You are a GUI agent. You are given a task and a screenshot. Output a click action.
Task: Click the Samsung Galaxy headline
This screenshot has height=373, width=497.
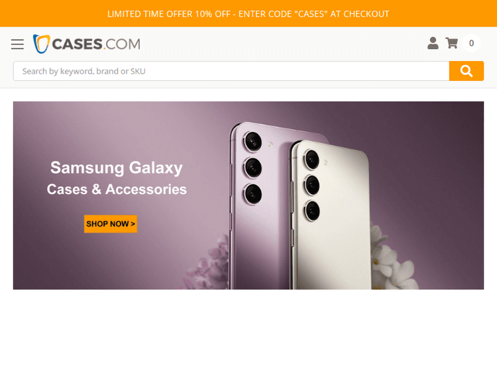coord(117,168)
